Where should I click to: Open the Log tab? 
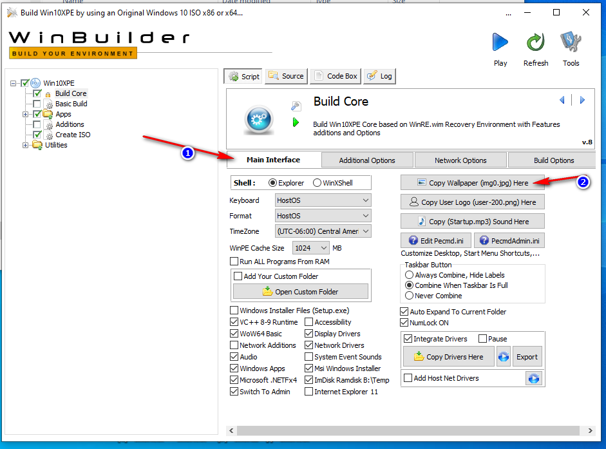click(x=379, y=76)
